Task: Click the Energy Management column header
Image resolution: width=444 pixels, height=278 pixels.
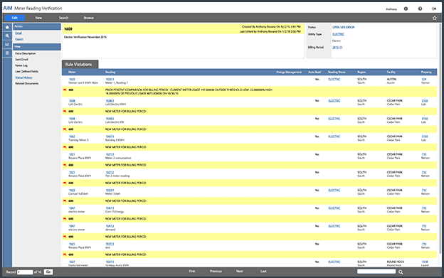Action: 289,72
